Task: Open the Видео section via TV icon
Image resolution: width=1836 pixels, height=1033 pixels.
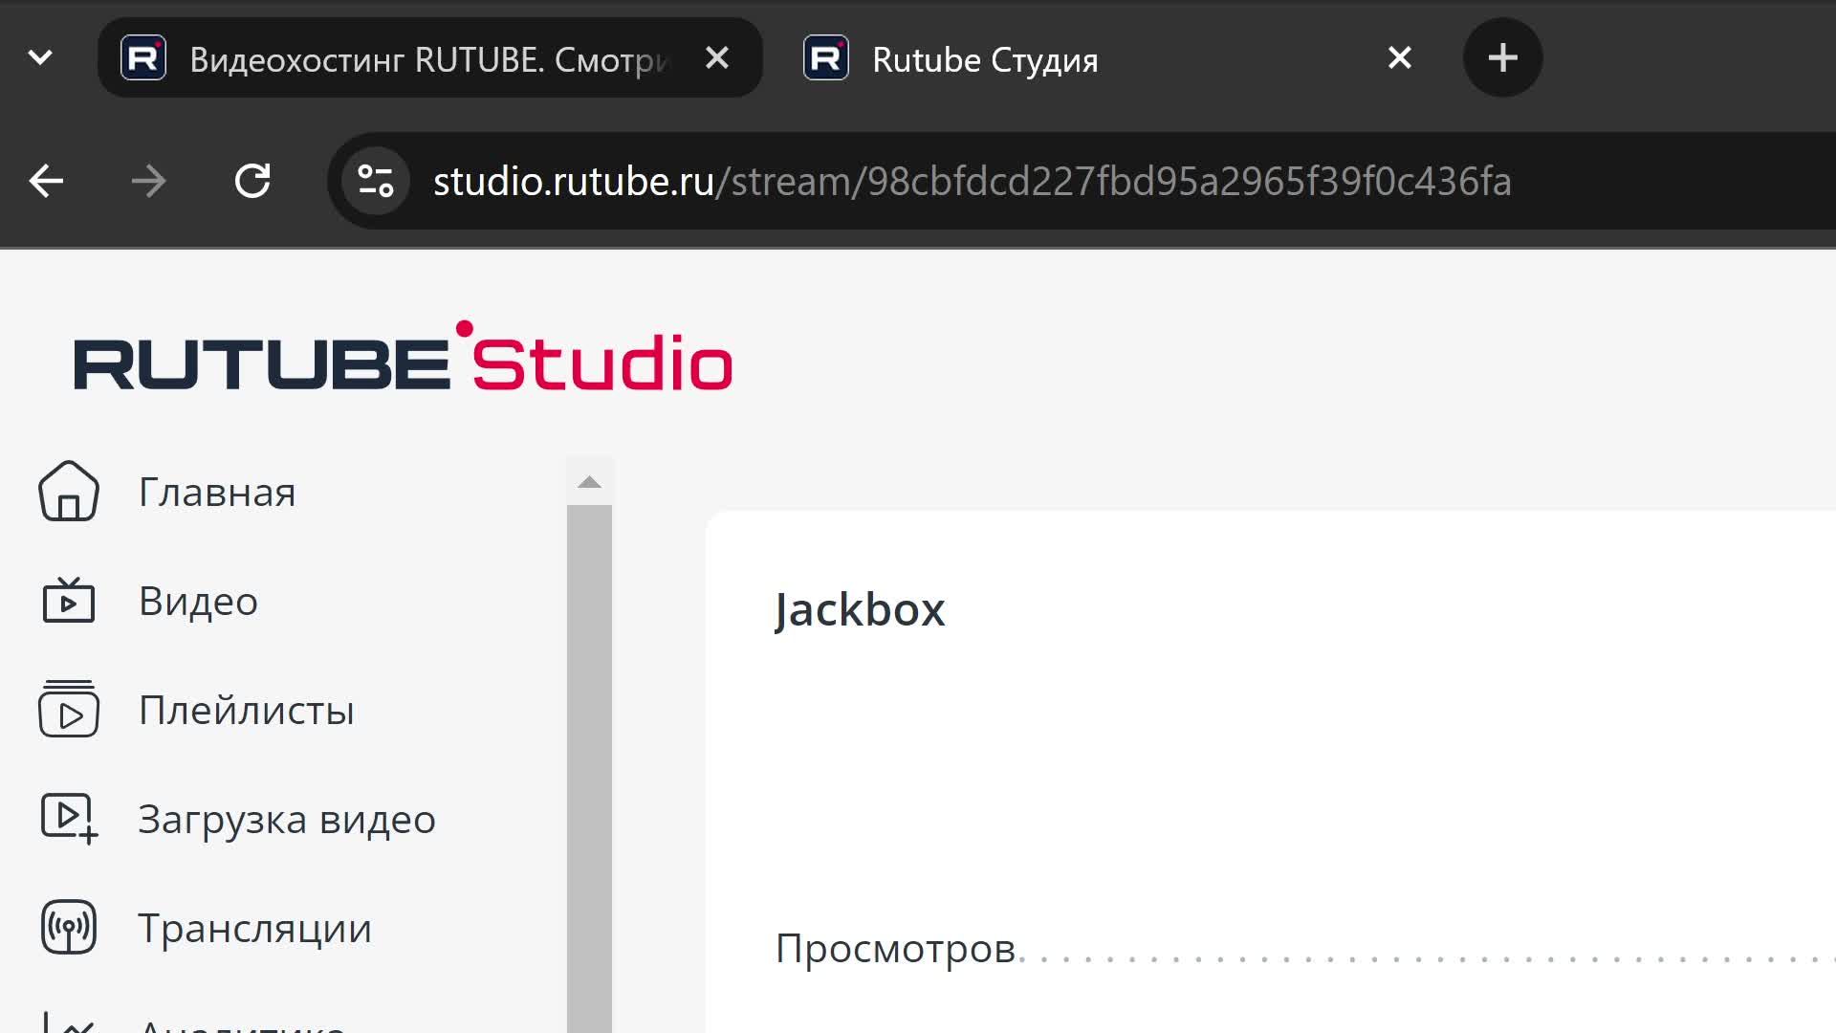Action: click(67, 601)
